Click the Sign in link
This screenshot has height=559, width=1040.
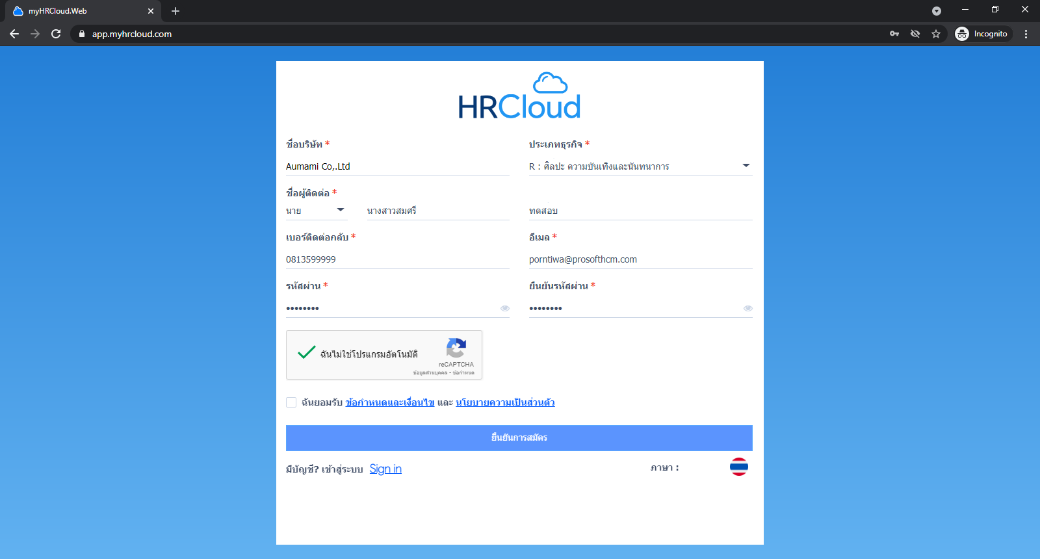(385, 469)
